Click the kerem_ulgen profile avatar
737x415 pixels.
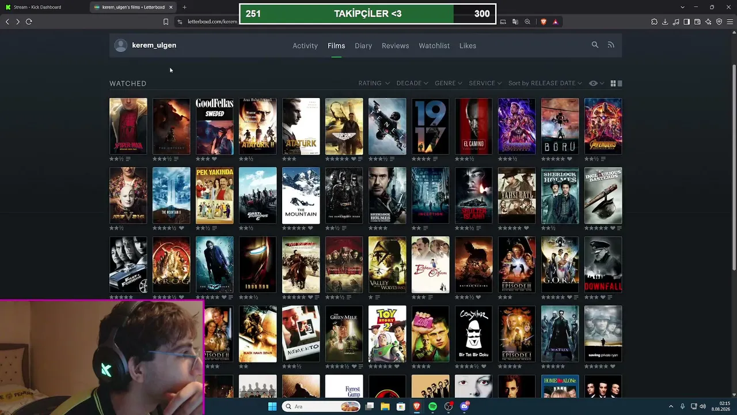[x=120, y=46]
